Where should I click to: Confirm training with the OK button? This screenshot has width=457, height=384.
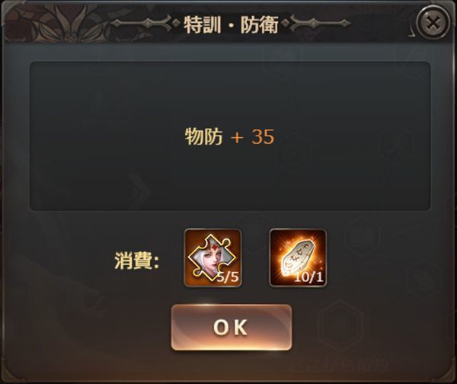coord(232,327)
